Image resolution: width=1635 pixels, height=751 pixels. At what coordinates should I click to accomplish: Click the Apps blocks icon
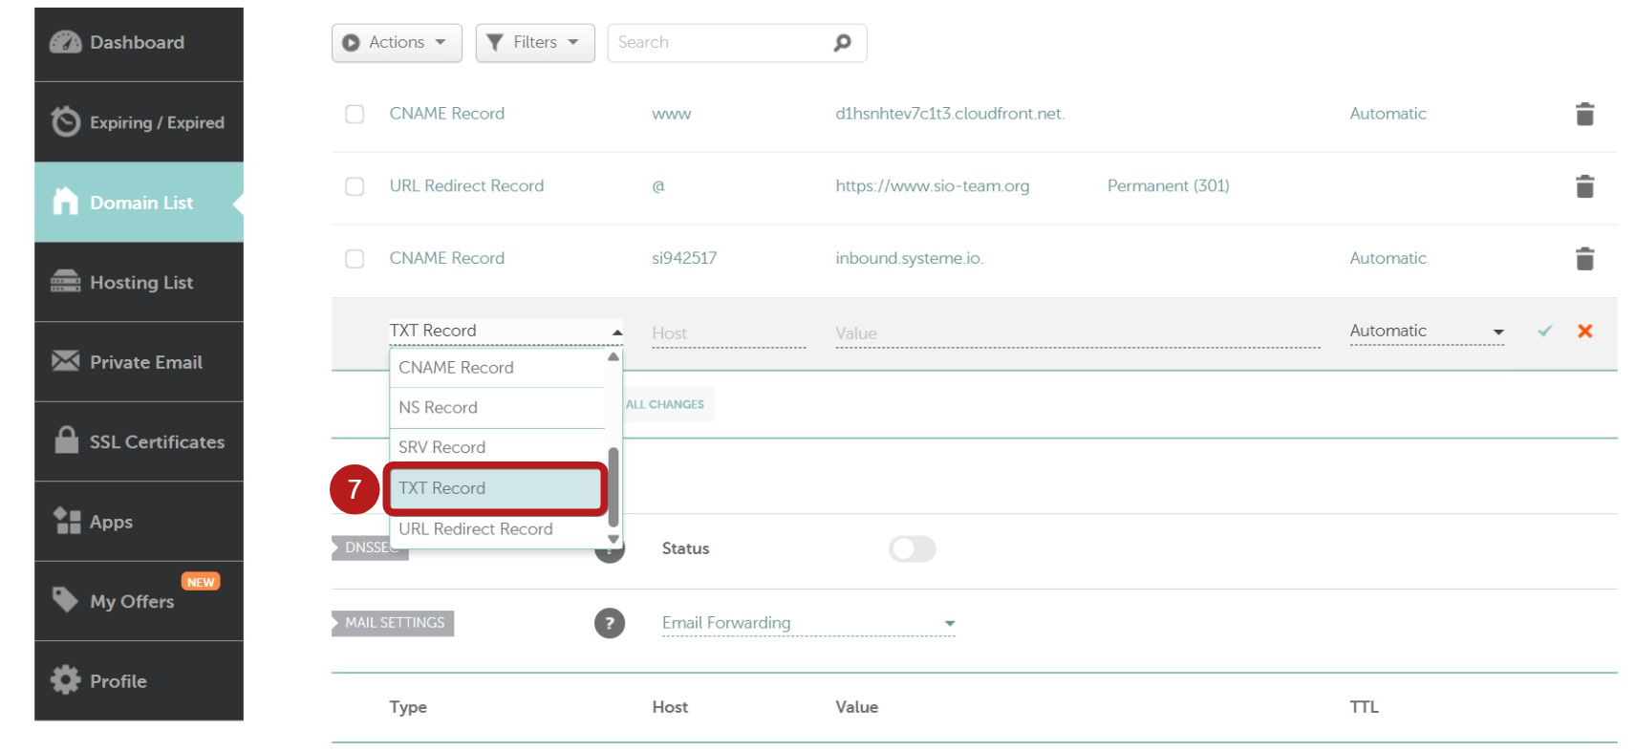67,520
